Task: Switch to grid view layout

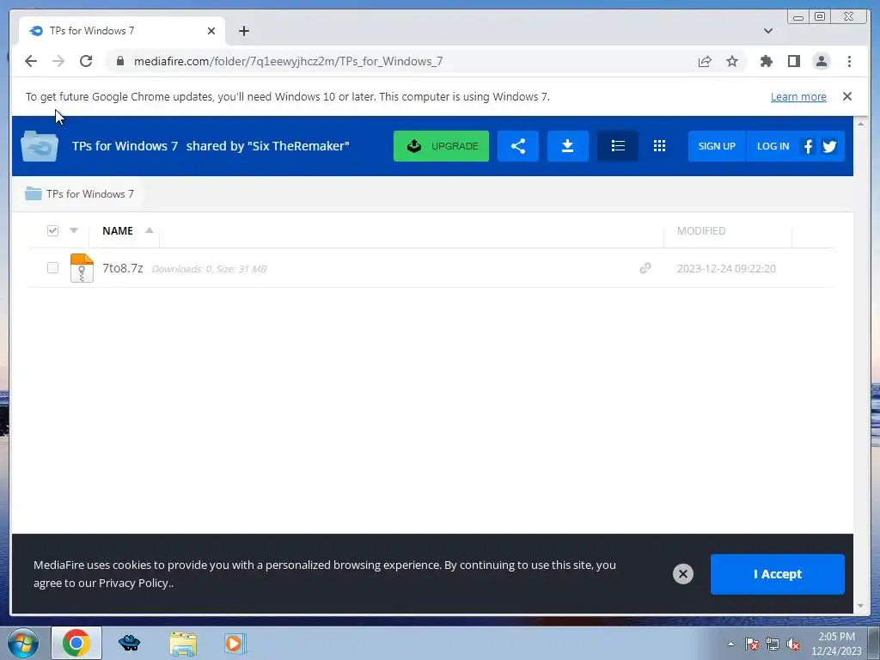Action: pos(659,146)
